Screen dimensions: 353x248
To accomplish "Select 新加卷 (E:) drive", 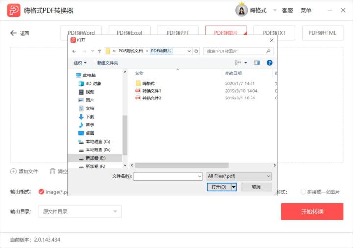I will (x=95, y=158).
